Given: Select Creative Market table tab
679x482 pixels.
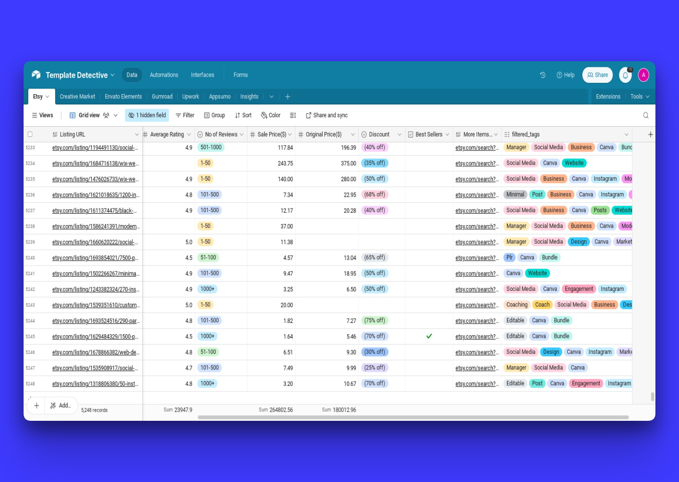Looking at the screenshot, I should (77, 96).
